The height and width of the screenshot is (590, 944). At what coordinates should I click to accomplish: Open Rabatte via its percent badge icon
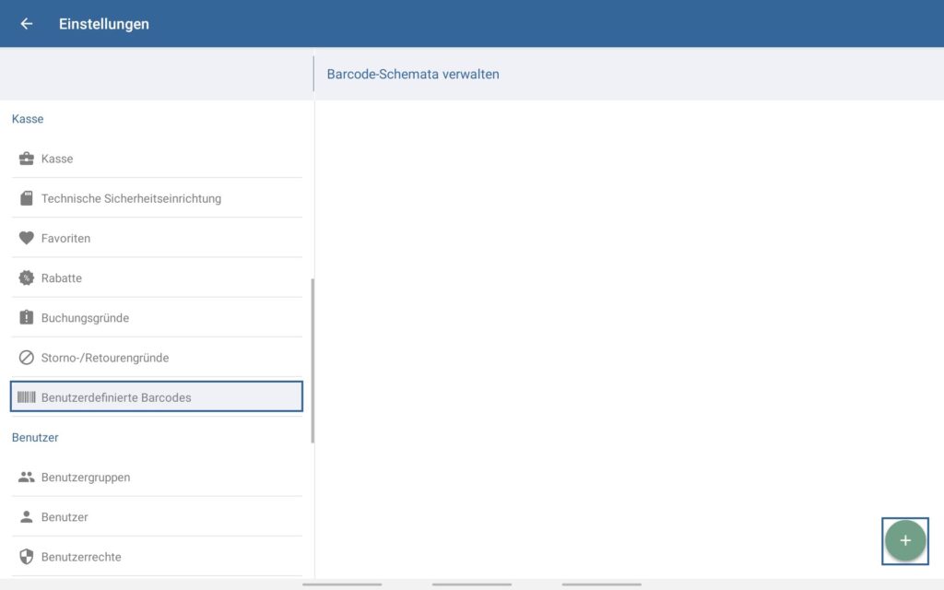[x=27, y=277]
